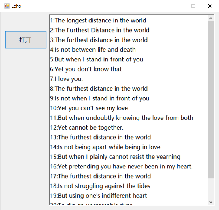Click line '17:The furthest distance in the world'
This screenshot has height=210, width=219.
tap(100, 176)
